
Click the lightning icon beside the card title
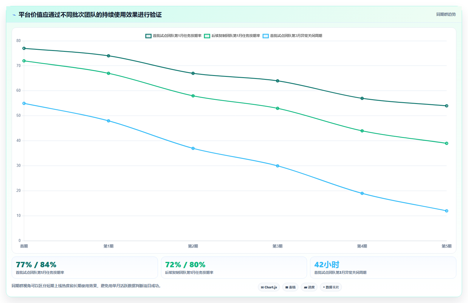click(14, 15)
